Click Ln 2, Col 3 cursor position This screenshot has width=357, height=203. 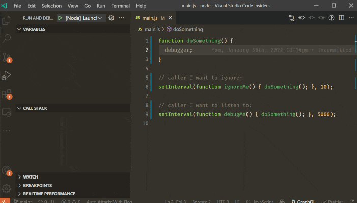pyautogui.click(x=175, y=201)
